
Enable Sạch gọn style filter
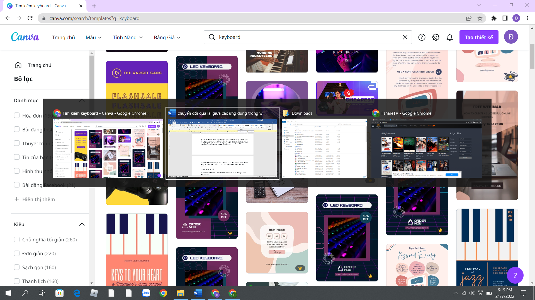click(x=17, y=267)
